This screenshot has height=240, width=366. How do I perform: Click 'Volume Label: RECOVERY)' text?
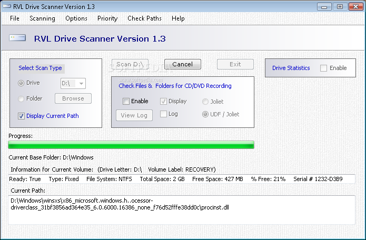182,169
